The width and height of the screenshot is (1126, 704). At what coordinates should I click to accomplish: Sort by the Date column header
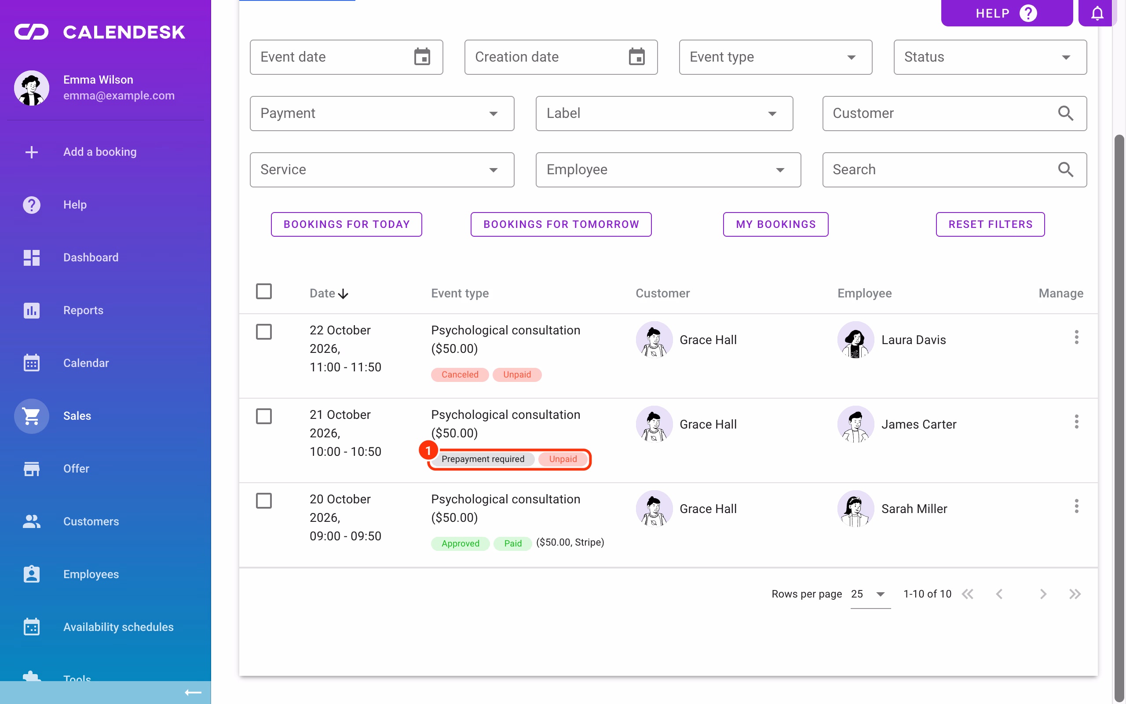(329, 293)
